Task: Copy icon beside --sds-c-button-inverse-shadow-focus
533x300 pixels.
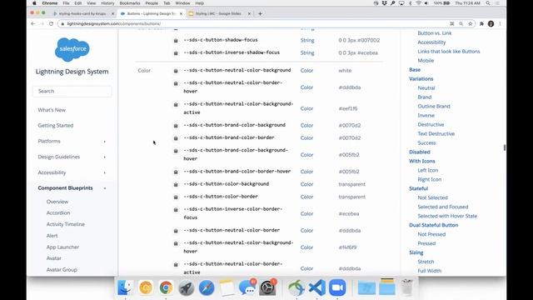Action: [176, 53]
